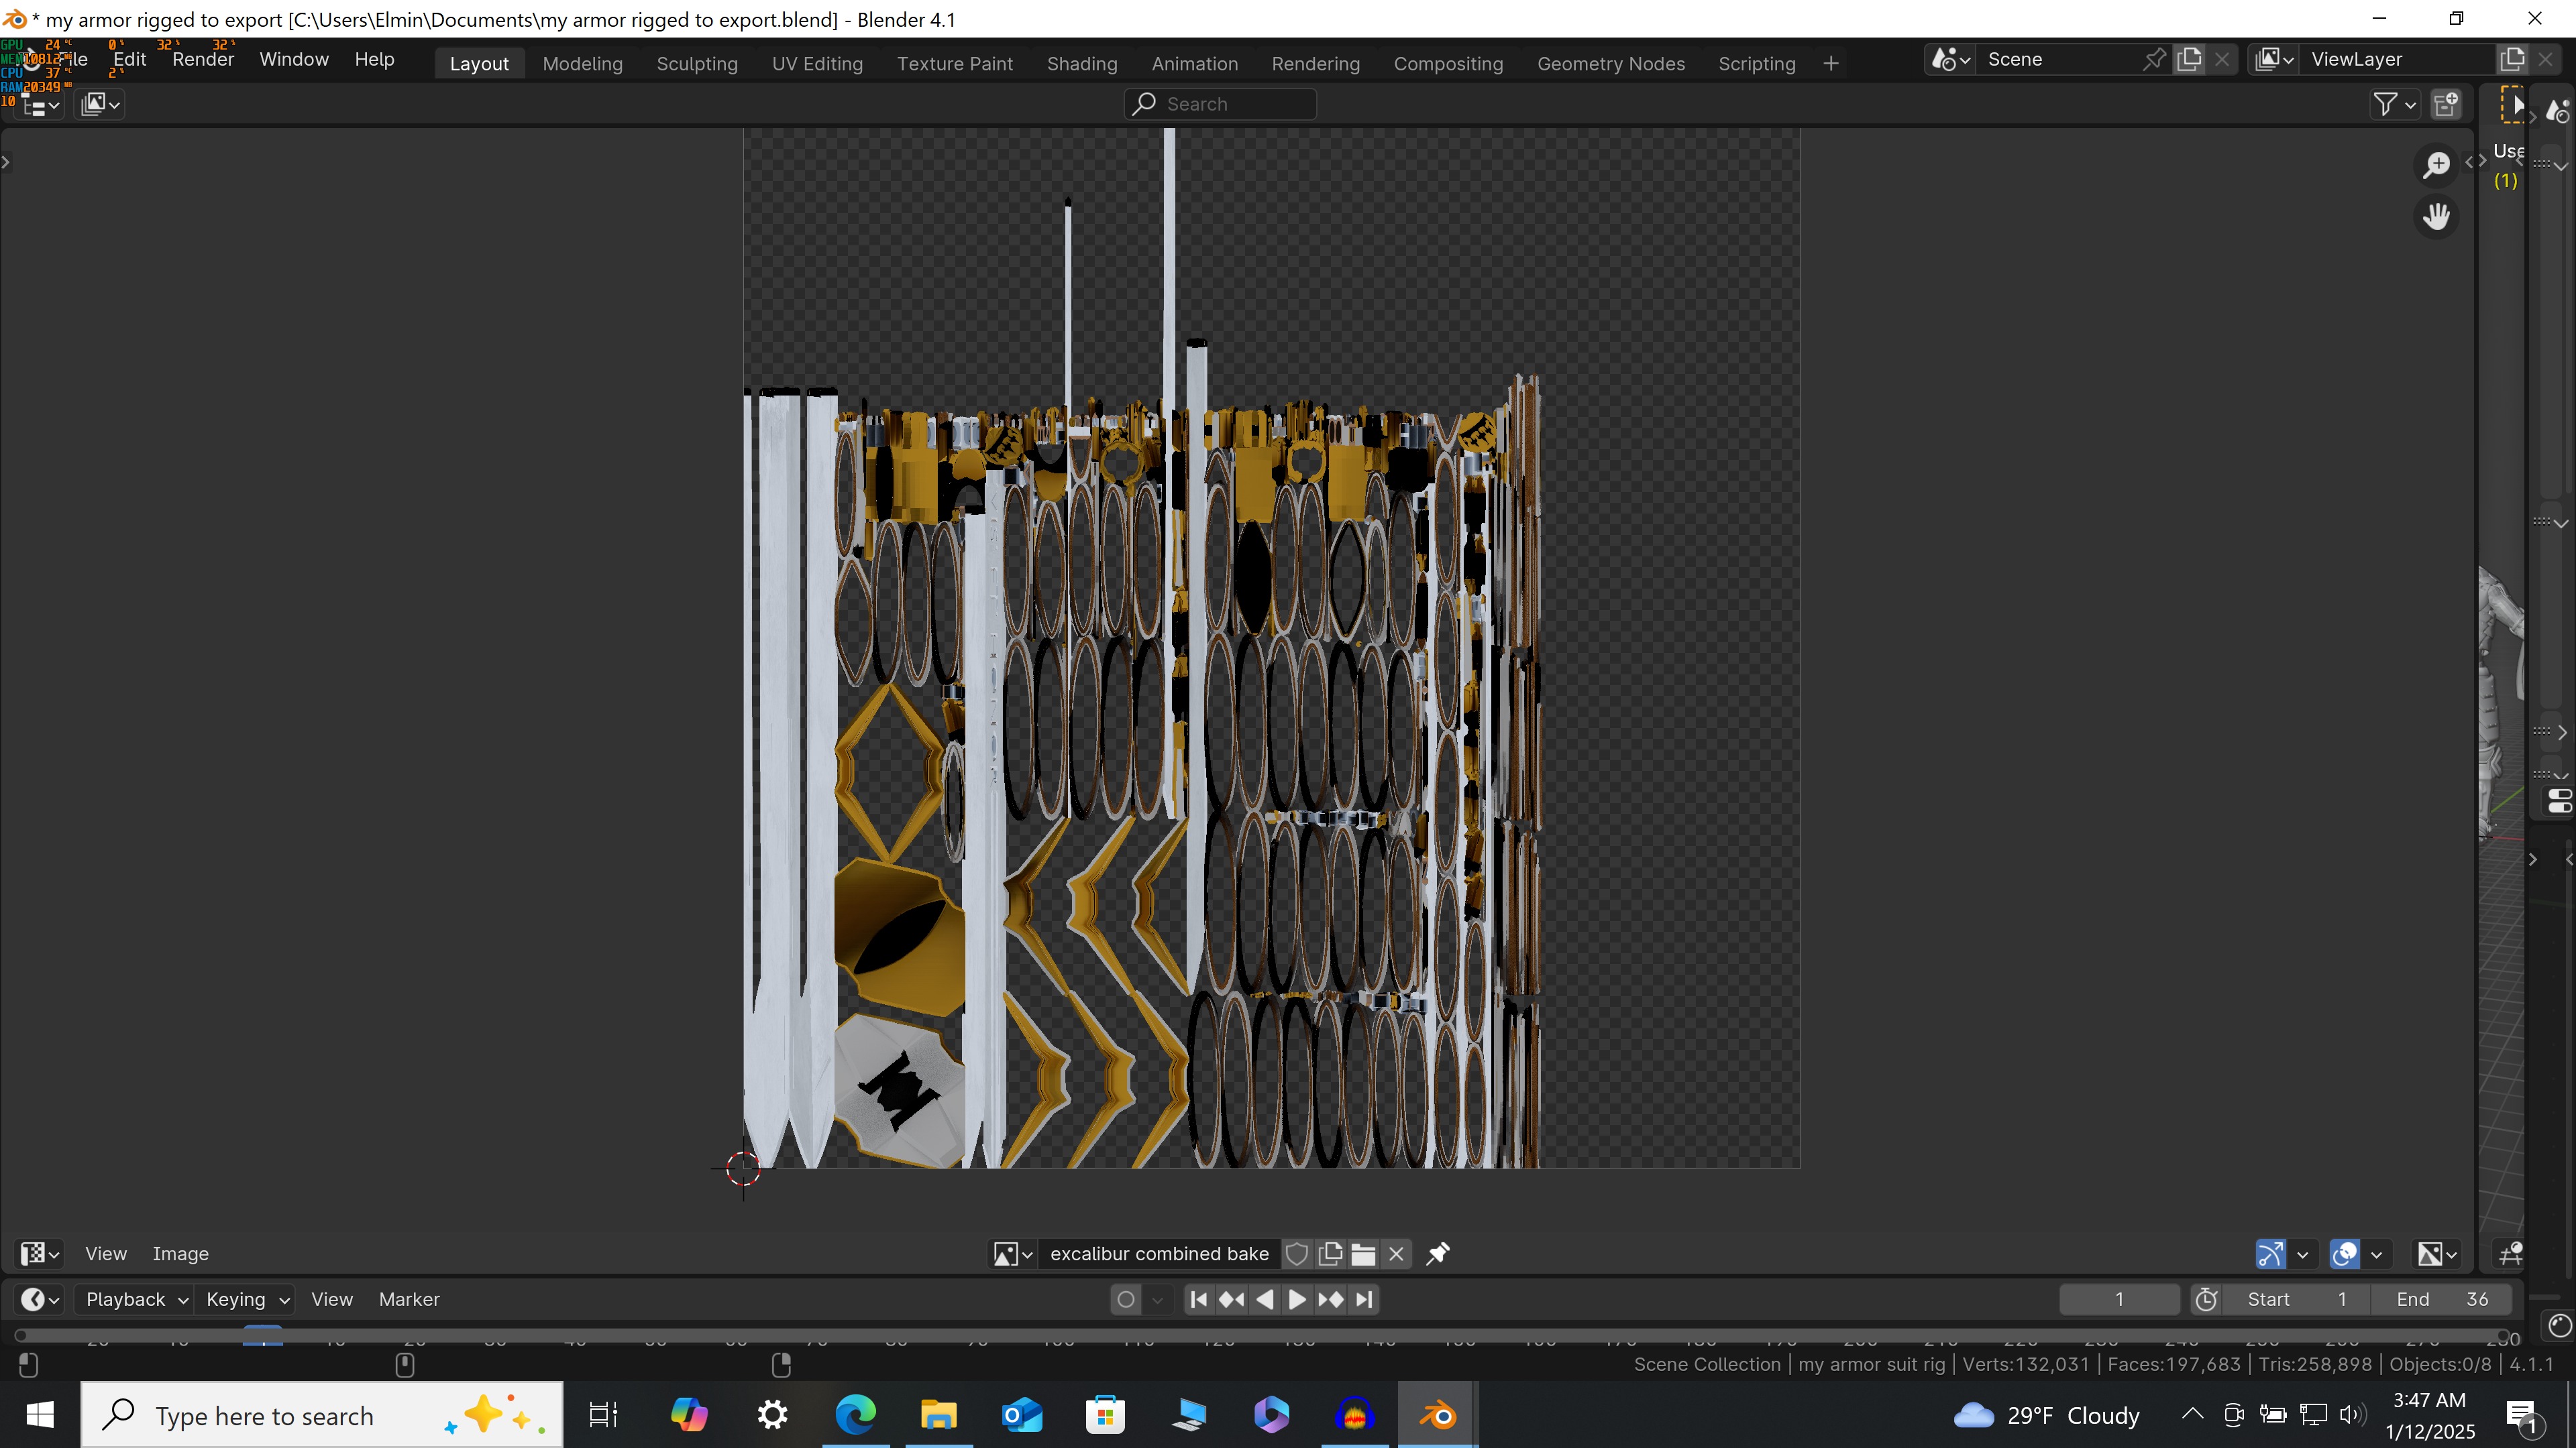Click the End frame field showing 36

point(2442,1299)
